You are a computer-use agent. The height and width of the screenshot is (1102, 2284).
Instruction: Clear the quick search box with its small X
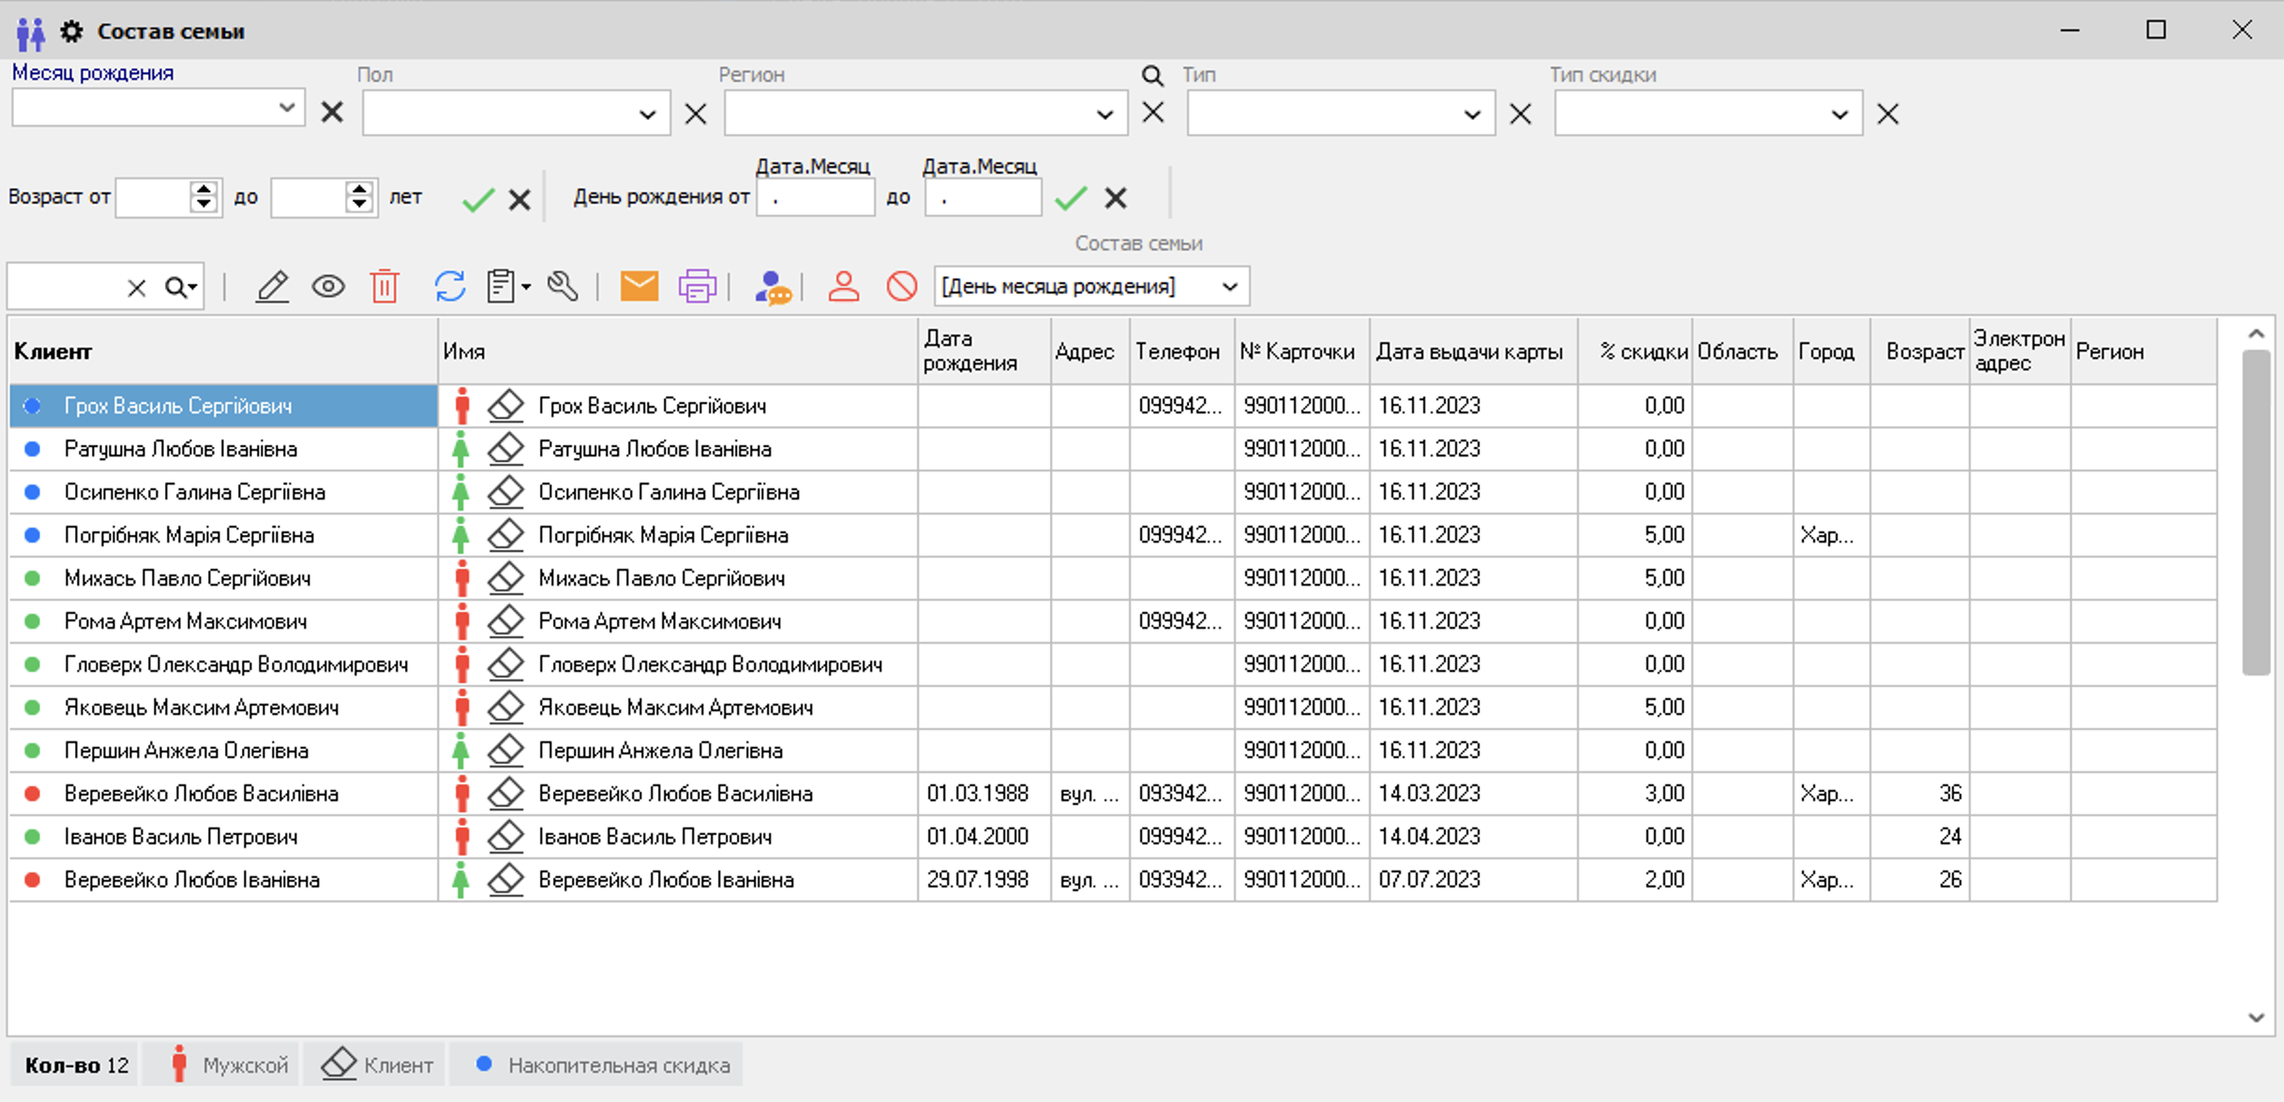pyautogui.click(x=137, y=288)
